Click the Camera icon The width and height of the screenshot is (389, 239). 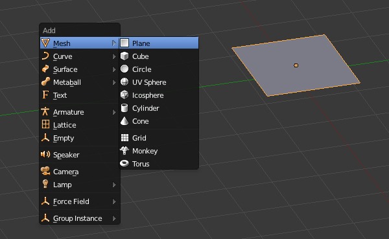pos(45,171)
